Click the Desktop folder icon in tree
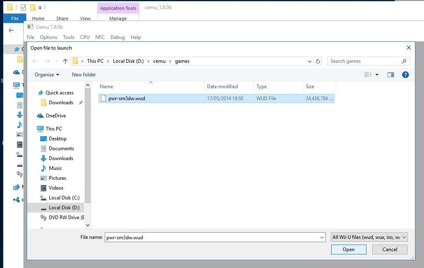The image size is (424, 268). pos(43,139)
